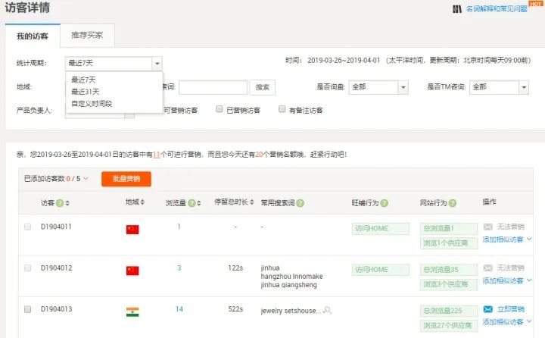Click 访问HOME tag for D1904012
This screenshot has height=338, width=545.
(x=381, y=270)
